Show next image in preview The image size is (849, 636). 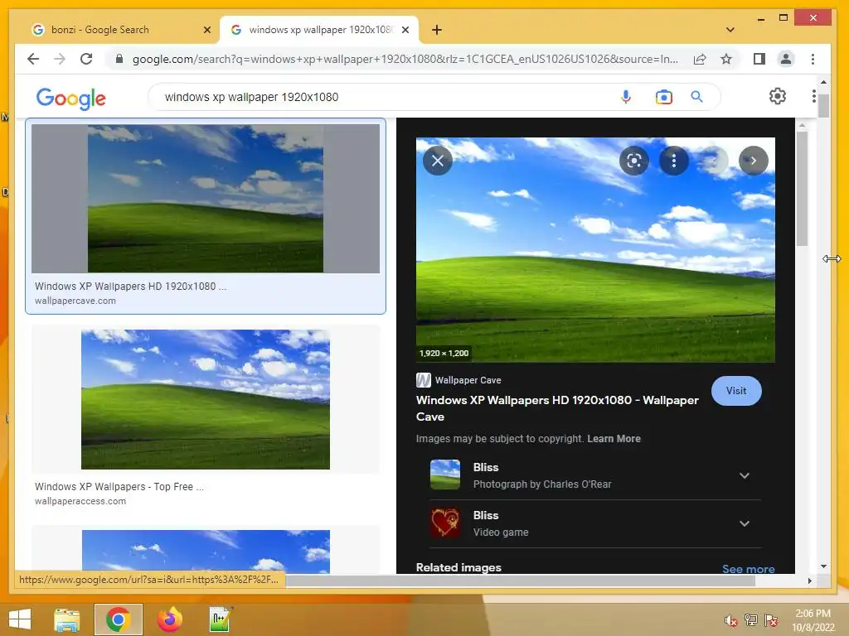(x=754, y=161)
